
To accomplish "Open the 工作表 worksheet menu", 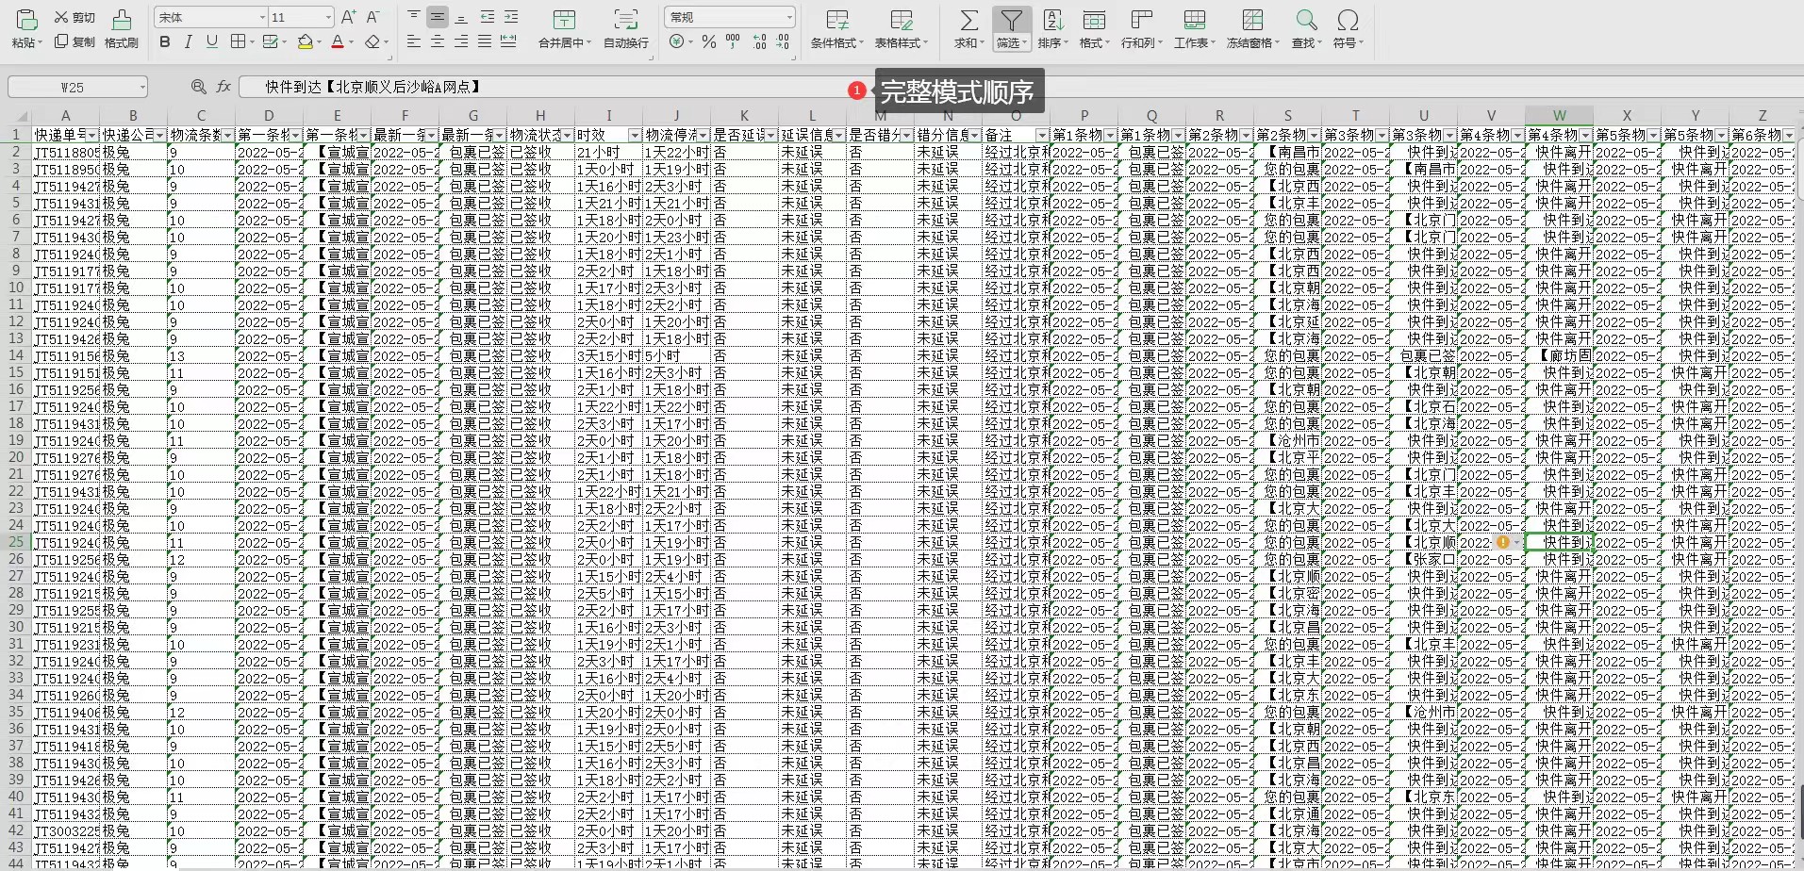I will [x=1194, y=28].
